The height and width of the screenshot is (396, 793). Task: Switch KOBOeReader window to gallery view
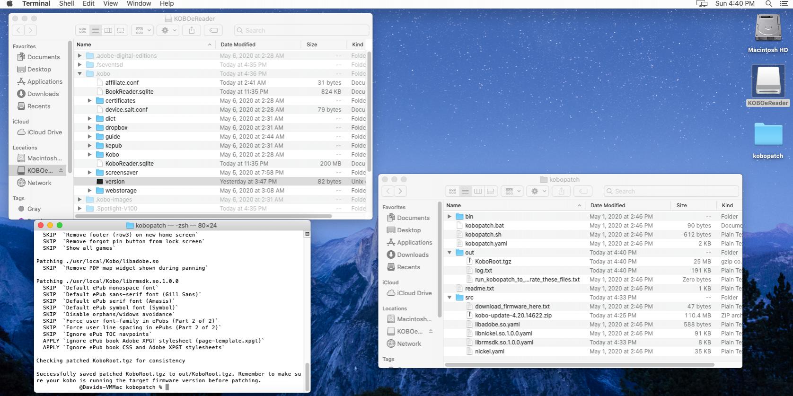click(121, 30)
